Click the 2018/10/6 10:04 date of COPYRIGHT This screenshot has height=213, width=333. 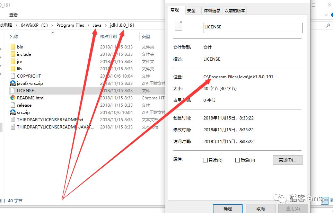click(x=116, y=76)
